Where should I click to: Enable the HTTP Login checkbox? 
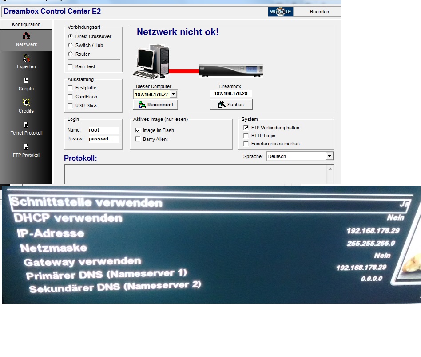(246, 136)
